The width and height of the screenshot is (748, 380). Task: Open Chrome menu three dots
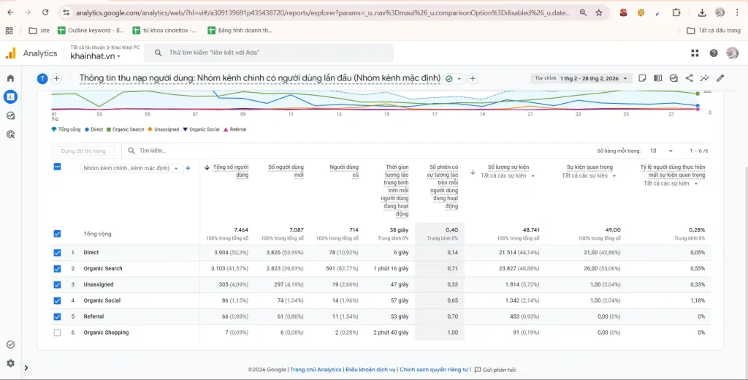(737, 13)
